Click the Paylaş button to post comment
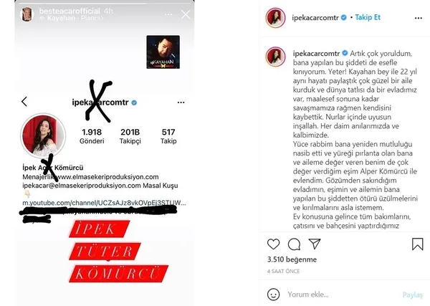The image size is (430, 306). pyautogui.click(x=413, y=295)
